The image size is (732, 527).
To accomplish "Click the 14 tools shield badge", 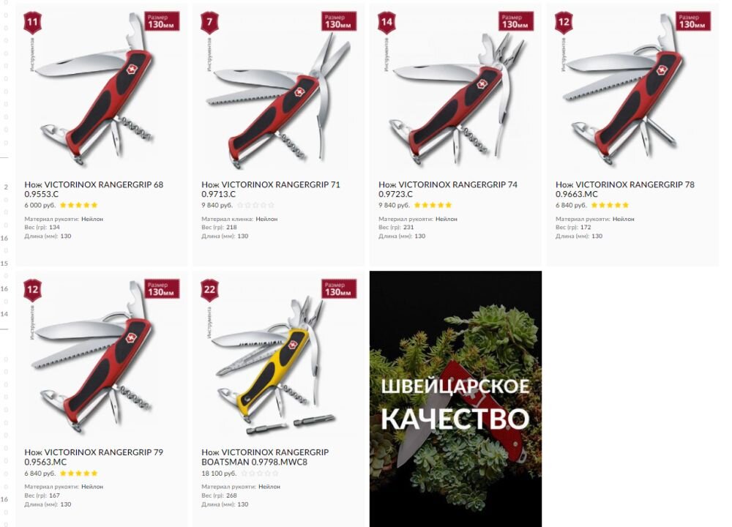I will (x=386, y=23).
